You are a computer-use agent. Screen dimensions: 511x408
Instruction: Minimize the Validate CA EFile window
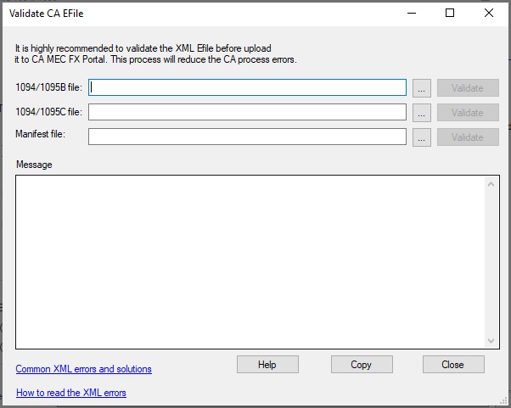pyautogui.click(x=411, y=13)
